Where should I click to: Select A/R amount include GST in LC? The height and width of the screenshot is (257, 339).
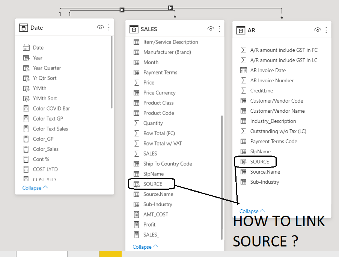click(284, 60)
